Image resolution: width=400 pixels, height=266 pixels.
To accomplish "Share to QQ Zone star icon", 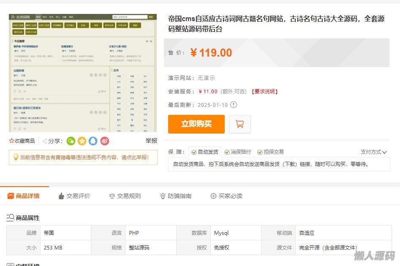I will (82, 141).
